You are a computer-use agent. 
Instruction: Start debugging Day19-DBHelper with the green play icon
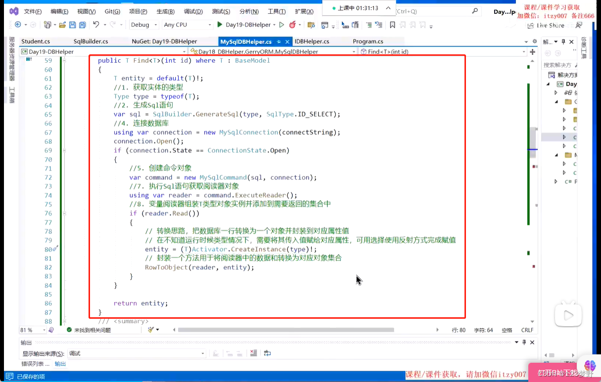coord(220,24)
